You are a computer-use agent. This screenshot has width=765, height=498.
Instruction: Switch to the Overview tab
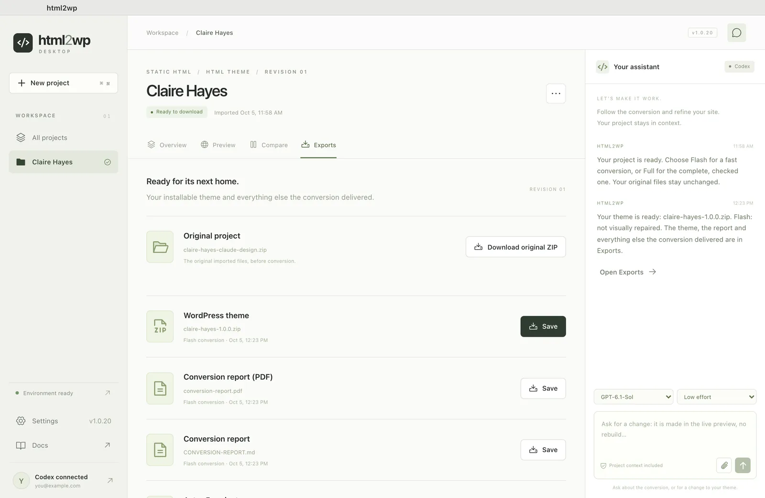tap(167, 145)
